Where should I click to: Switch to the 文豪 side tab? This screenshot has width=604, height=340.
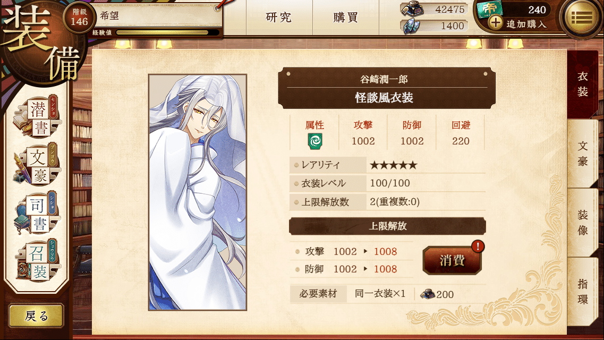(x=582, y=153)
